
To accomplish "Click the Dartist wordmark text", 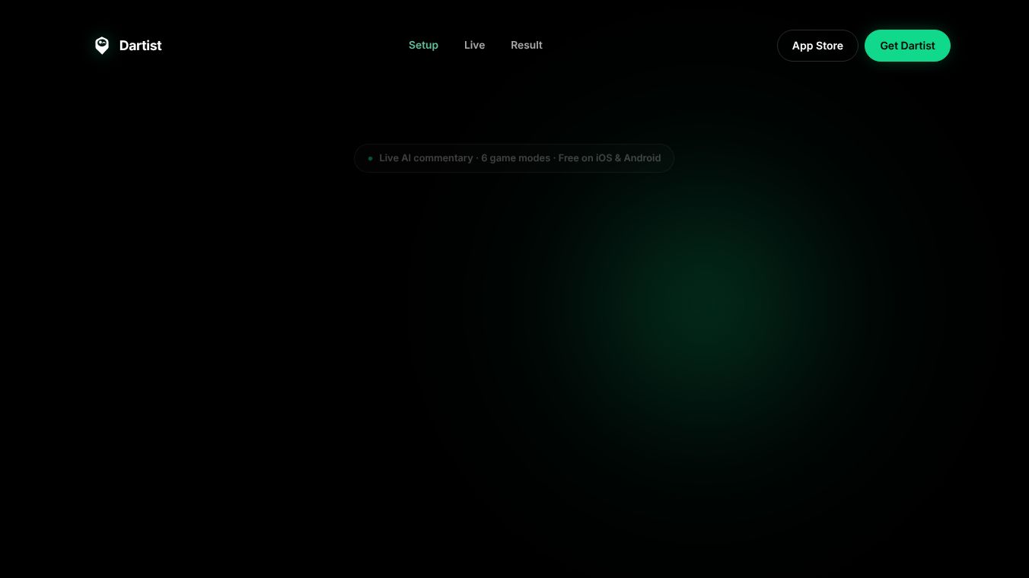I will pos(140,46).
